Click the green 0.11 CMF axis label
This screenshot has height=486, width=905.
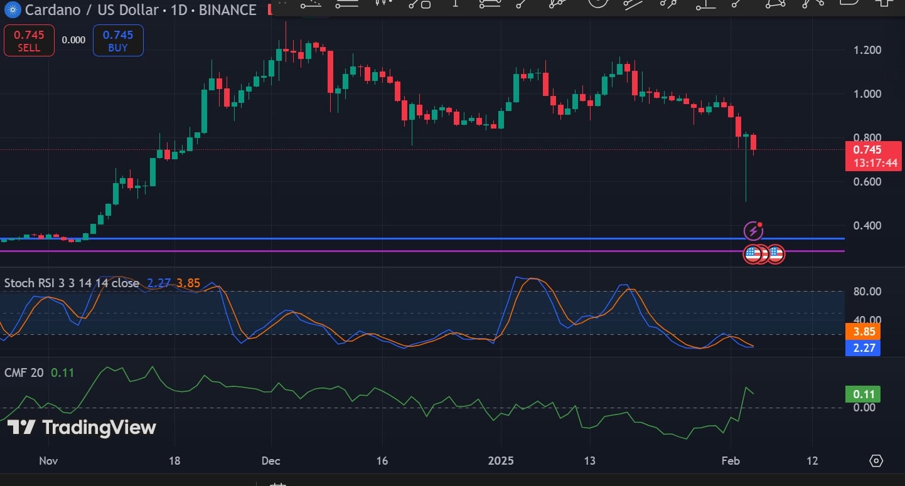pyautogui.click(x=863, y=394)
